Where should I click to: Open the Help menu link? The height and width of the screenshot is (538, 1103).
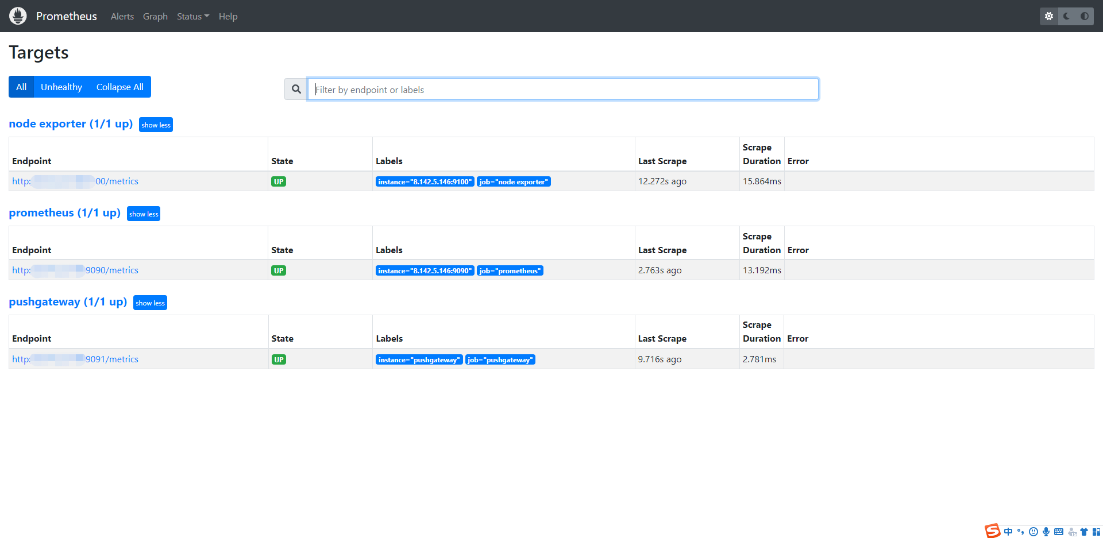pyautogui.click(x=228, y=16)
